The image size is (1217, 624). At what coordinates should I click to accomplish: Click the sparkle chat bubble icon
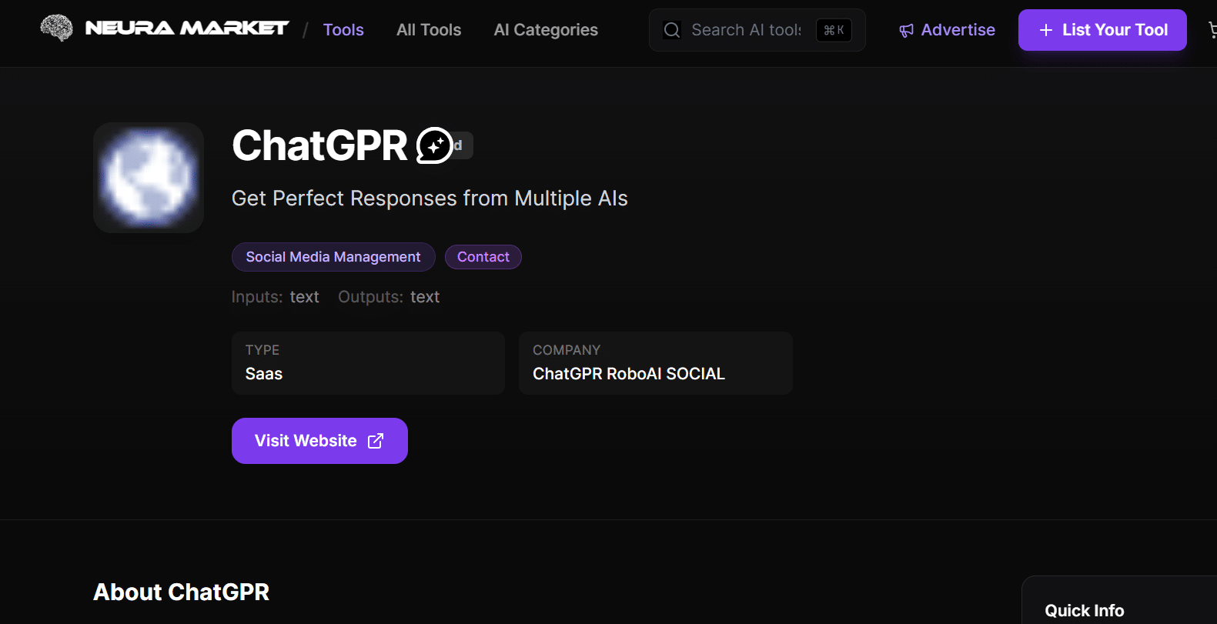[435, 145]
